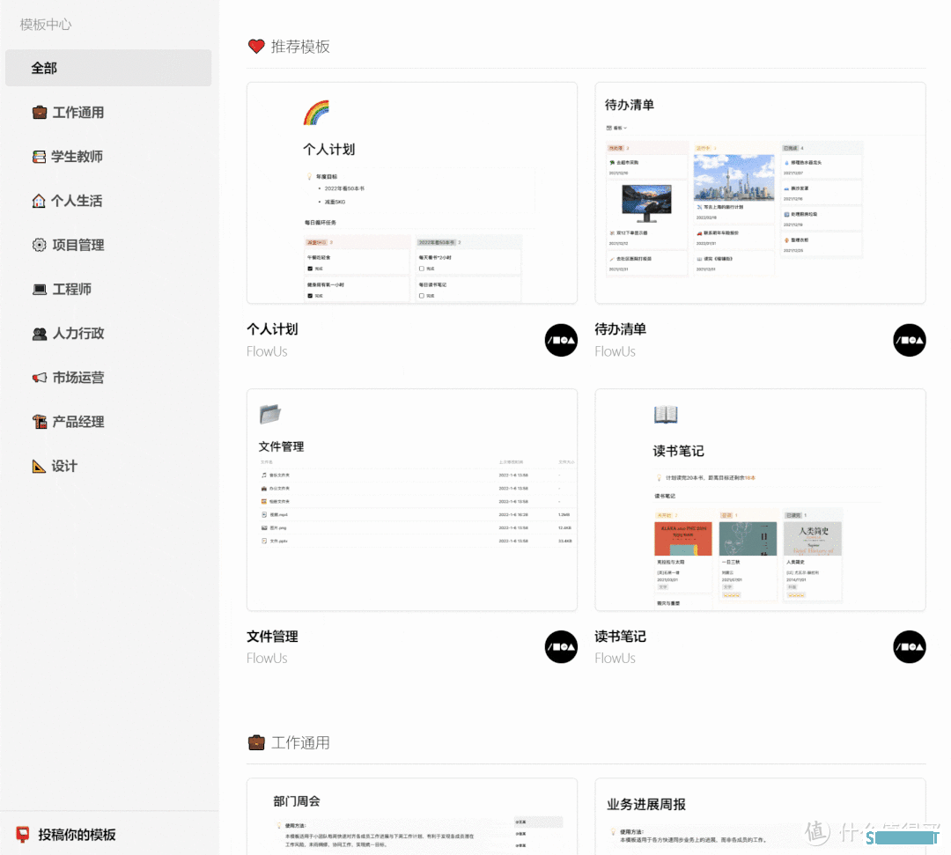Open the 文件管理 template preview card
Viewport: 951px width, 855px height.
tap(412, 500)
